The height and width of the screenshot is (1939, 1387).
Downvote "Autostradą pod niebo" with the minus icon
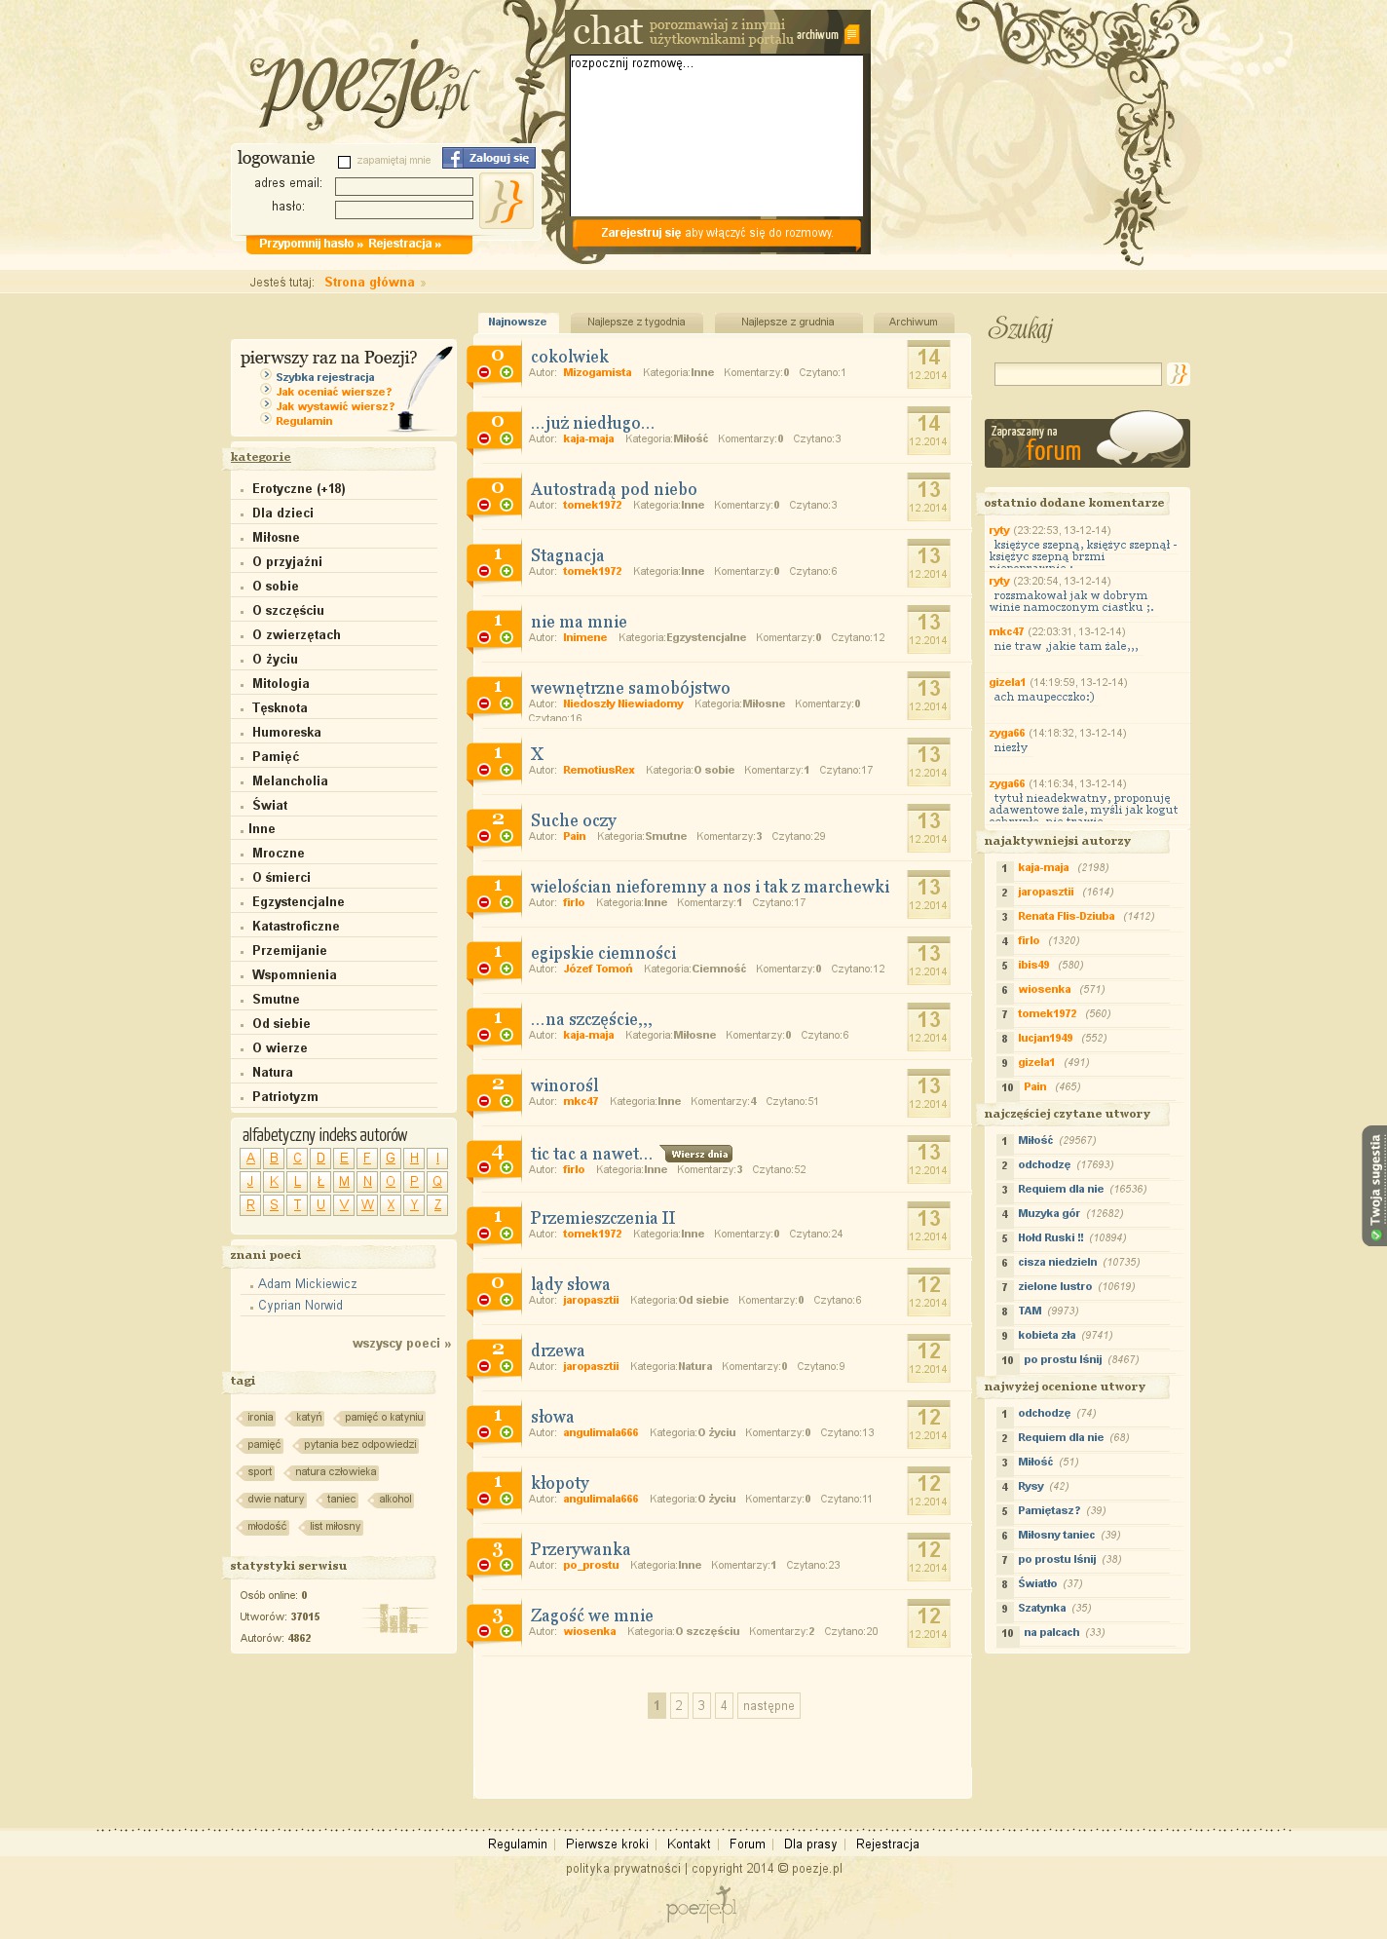pyautogui.click(x=484, y=505)
